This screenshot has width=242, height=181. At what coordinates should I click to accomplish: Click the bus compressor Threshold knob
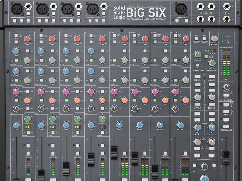coord(198,54)
